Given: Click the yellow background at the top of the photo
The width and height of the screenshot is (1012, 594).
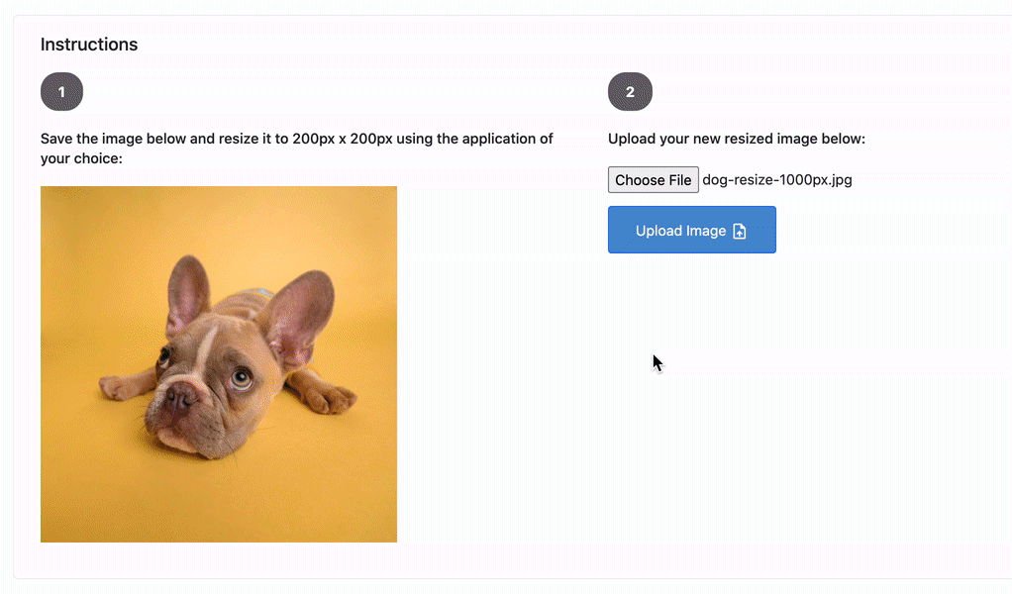Looking at the screenshot, I should [x=218, y=218].
